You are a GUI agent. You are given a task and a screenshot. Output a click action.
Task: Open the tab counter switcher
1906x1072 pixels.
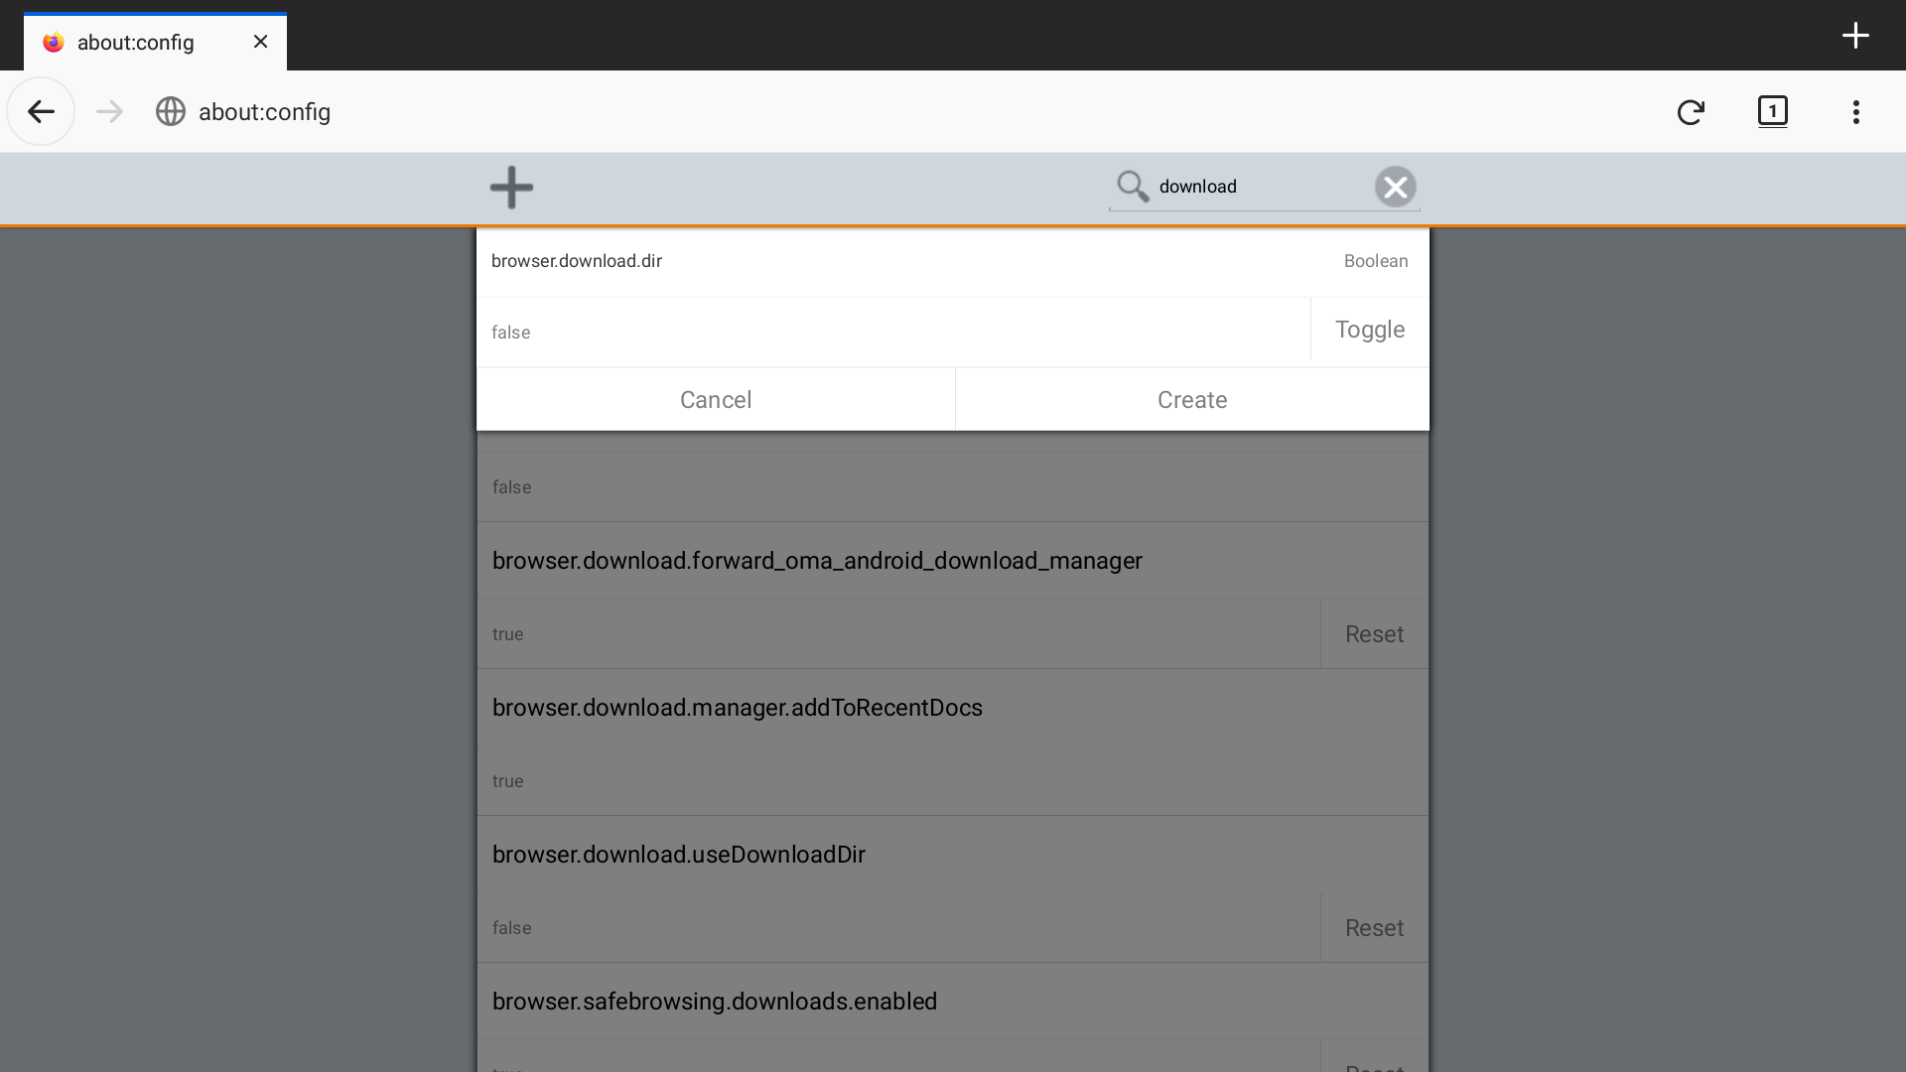pos(1772,111)
